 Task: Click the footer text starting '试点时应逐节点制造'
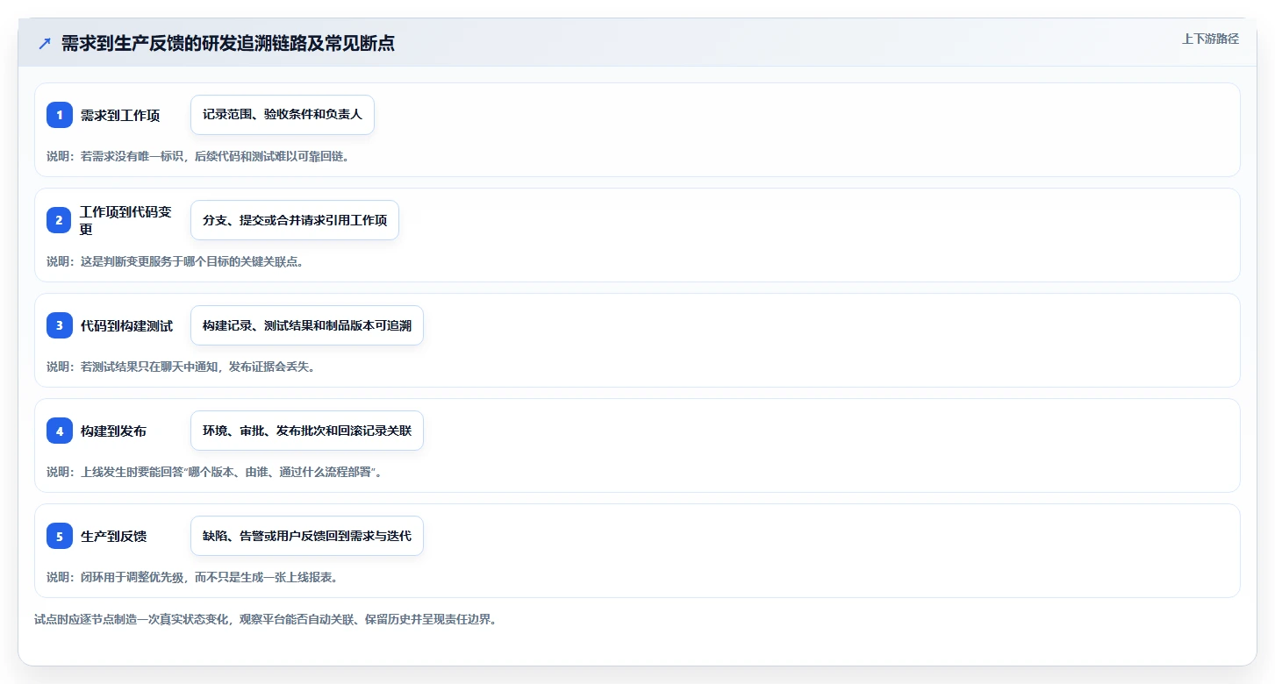click(266, 619)
